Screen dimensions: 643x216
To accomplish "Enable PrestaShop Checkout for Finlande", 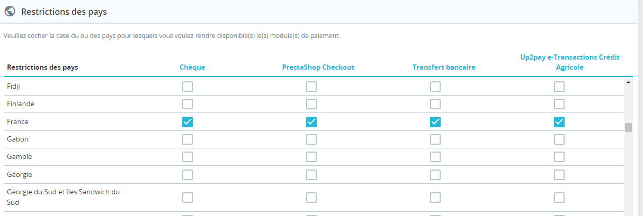I will tap(311, 104).
